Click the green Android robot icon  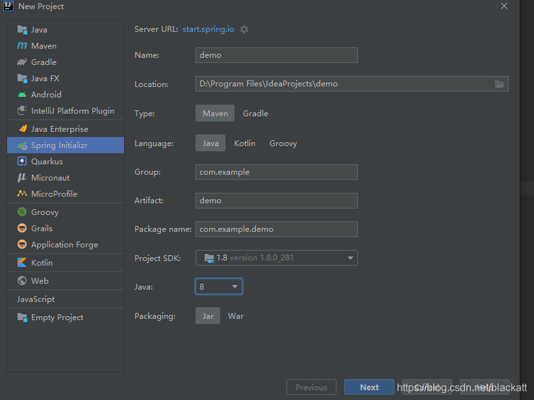pos(22,94)
